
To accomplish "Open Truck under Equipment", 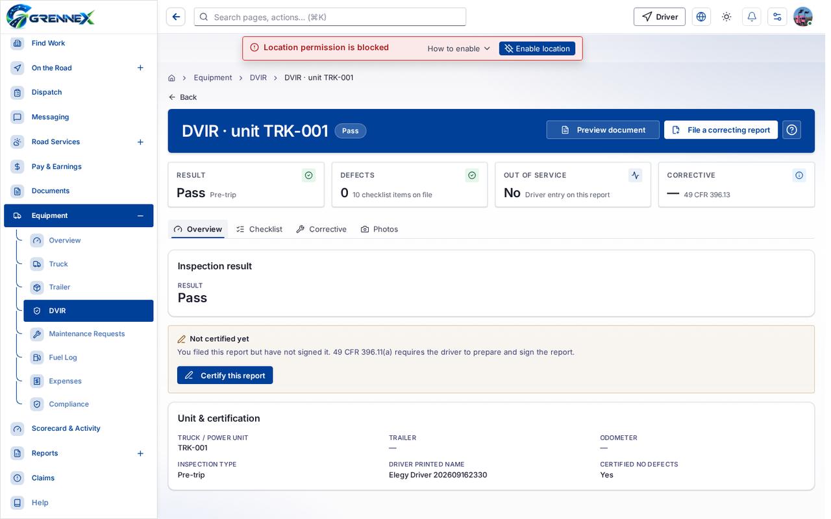I will (88, 264).
